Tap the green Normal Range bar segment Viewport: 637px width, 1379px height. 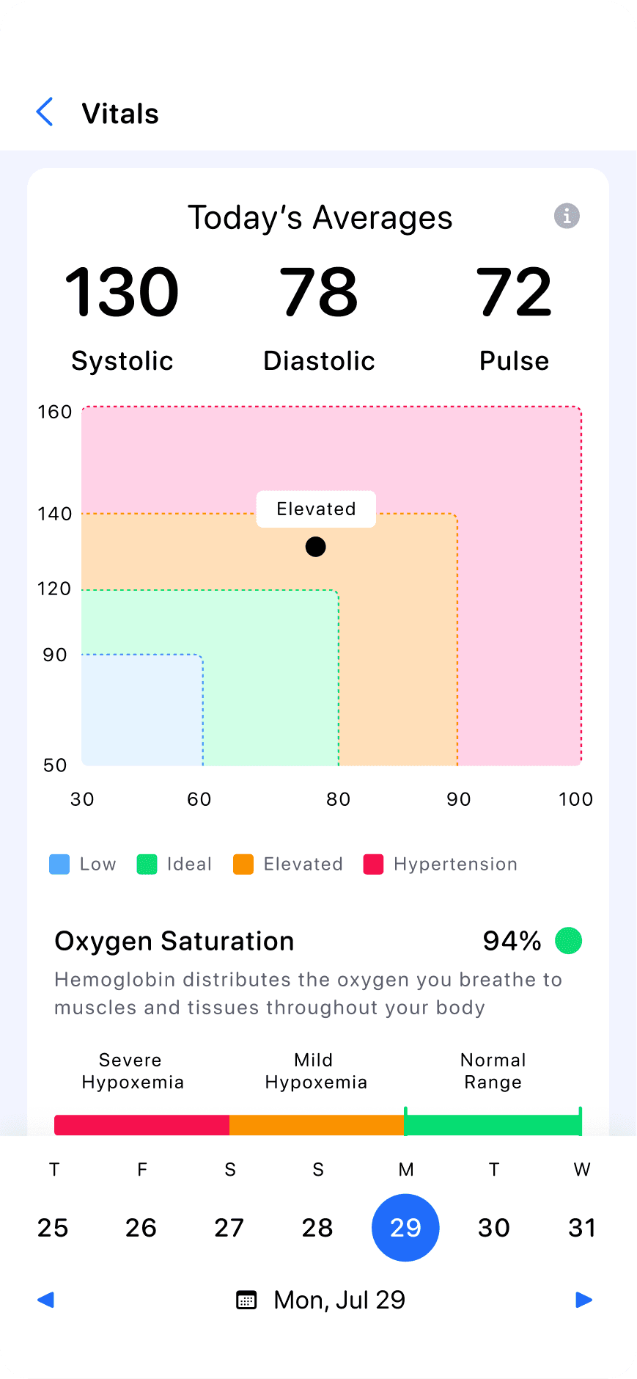(x=493, y=1125)
